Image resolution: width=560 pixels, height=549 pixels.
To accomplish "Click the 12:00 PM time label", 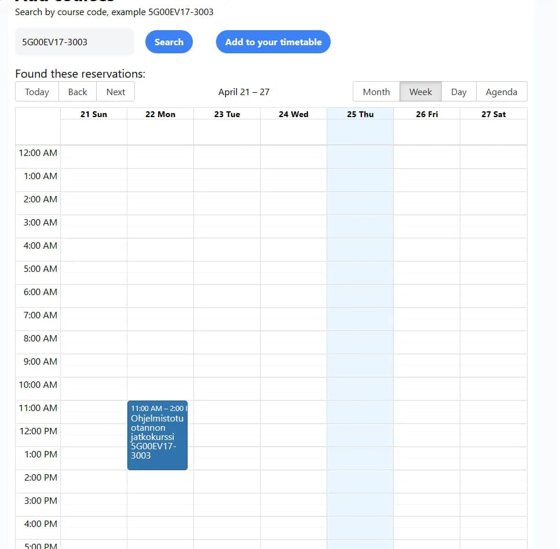I will point(38,431).
